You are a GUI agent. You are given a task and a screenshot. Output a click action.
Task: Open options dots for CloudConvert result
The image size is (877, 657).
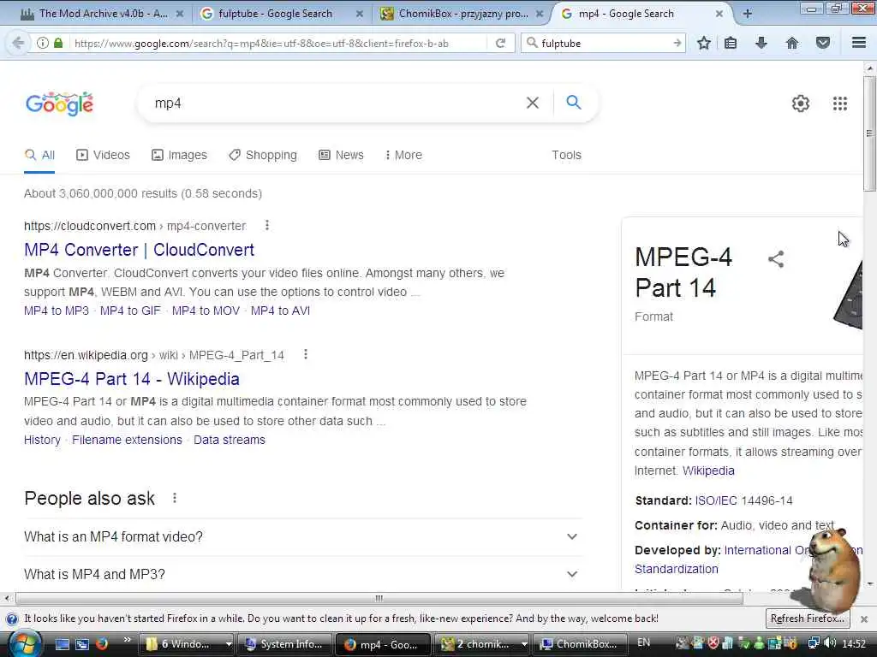click(x=267, y=225)
